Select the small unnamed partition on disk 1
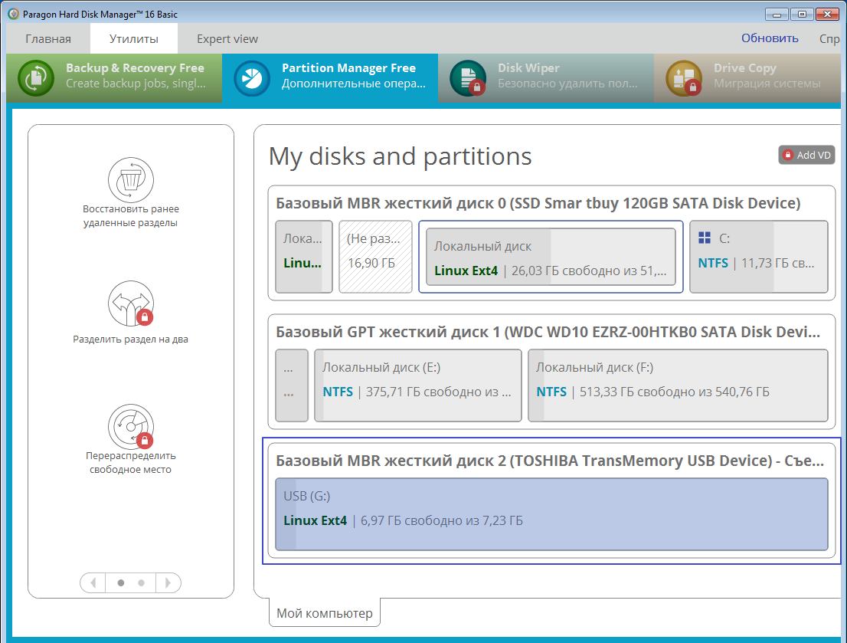Viewport: 847px width, 643px height. pos(292,385)
